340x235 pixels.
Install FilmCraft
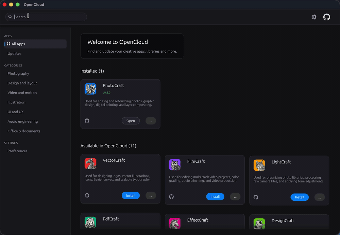(215, 197)
